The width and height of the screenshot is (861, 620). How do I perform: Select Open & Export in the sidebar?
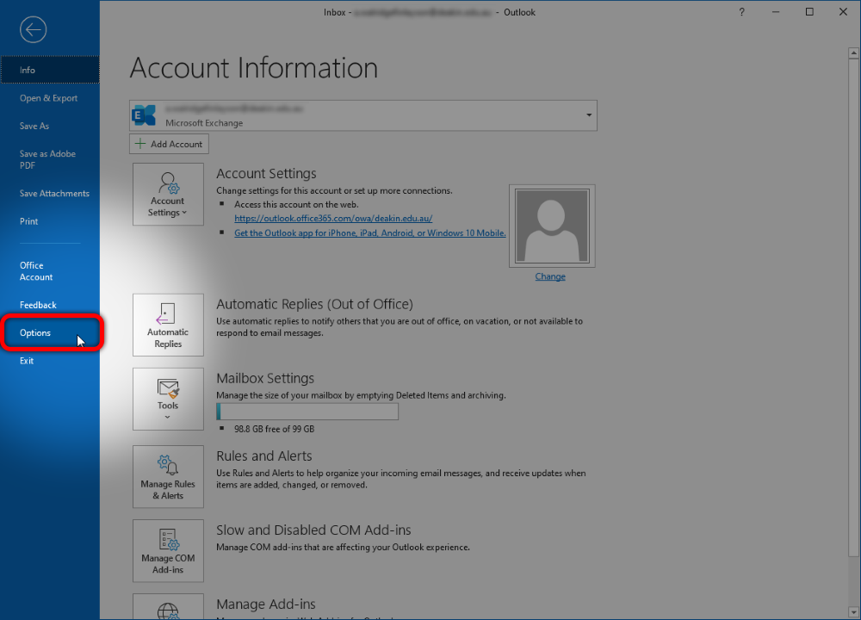tap(50, 98)
